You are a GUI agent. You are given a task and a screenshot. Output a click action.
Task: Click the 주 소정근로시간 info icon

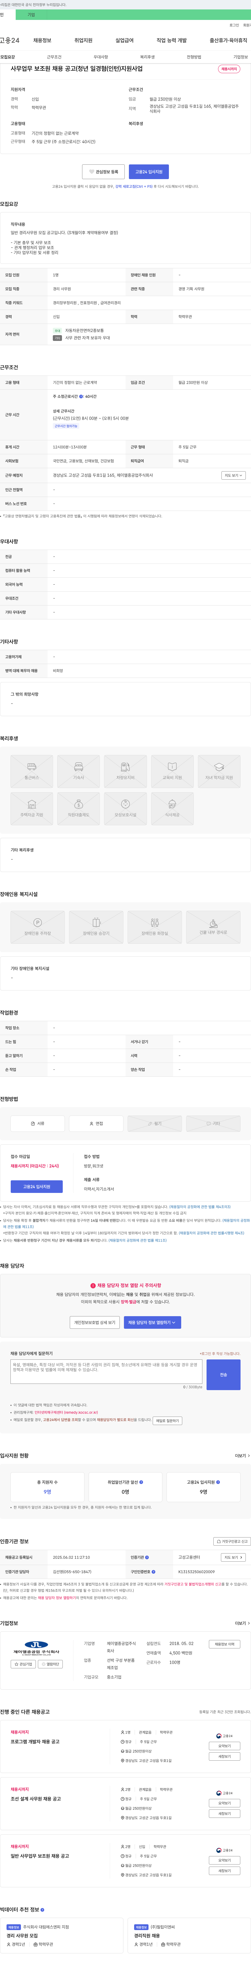(81, 397)
